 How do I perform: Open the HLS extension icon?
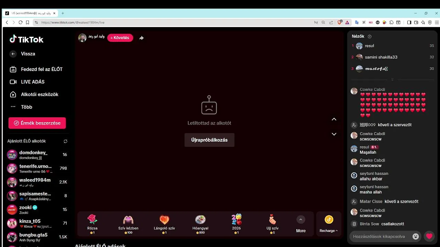coord(371,22)
